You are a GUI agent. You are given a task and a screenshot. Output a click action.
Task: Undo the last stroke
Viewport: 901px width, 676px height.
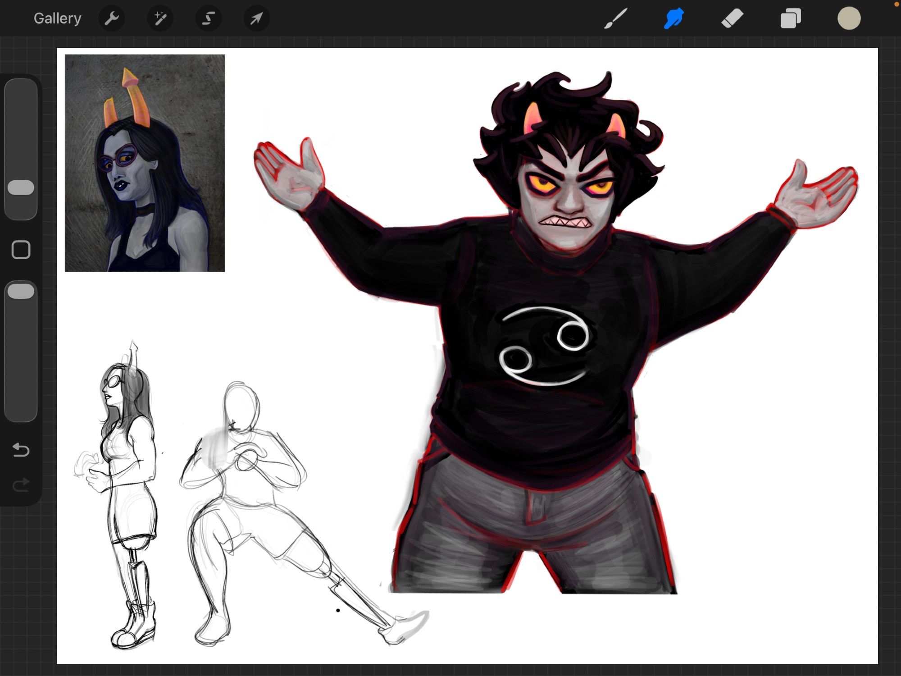click(x=21, y=450)
